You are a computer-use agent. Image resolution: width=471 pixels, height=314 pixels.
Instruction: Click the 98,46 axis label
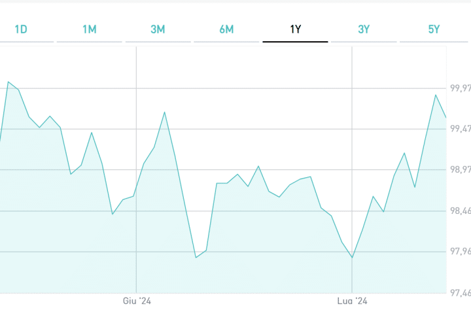point(459,211)
